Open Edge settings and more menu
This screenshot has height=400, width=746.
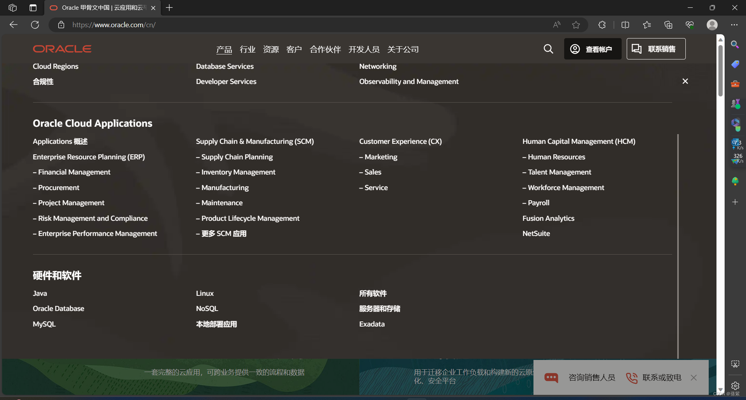click(734, 25)
